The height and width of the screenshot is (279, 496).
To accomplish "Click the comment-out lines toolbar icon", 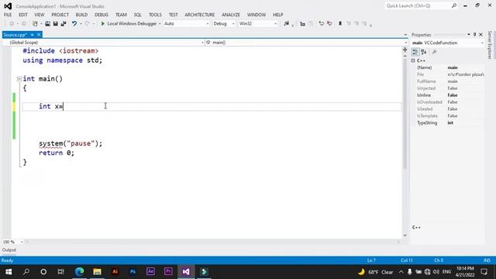I will click(x=322, y=24).
